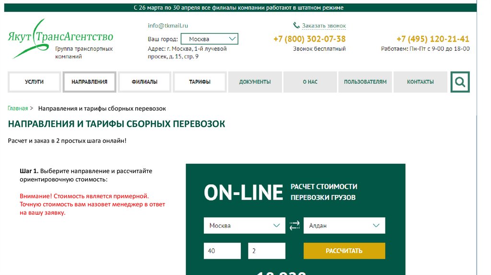Screen dimensions: 491x275
Task: Expand the origin city Москва dropdown
Action: coord(244,226)
